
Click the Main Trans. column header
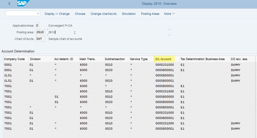87,59
